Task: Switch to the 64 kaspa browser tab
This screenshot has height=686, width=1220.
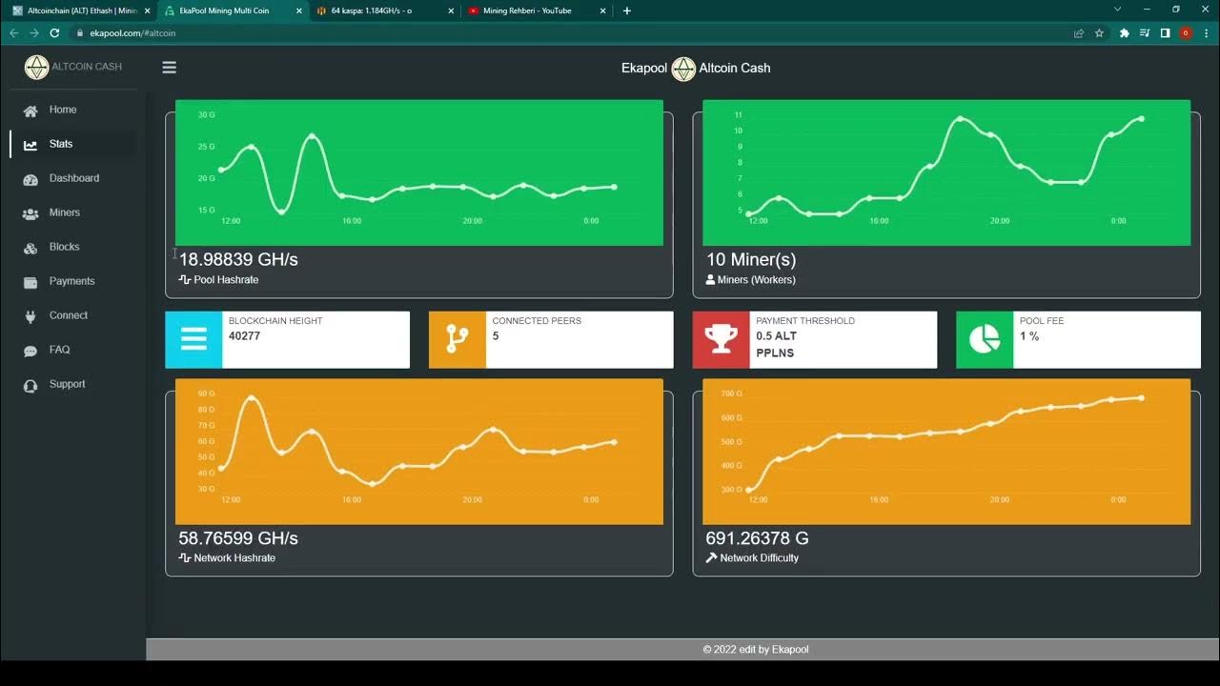Action: (383, 10)
